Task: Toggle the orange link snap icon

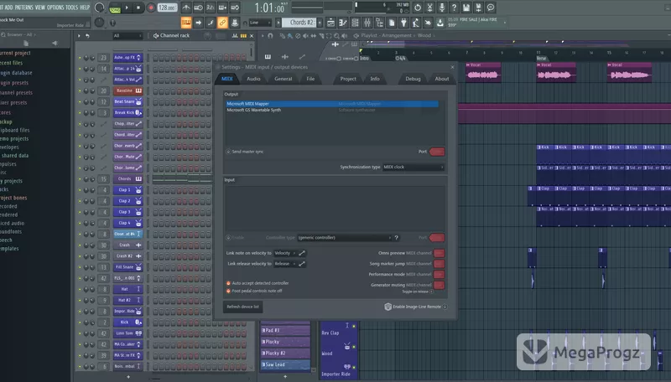Action: click(x=222, y=23)
